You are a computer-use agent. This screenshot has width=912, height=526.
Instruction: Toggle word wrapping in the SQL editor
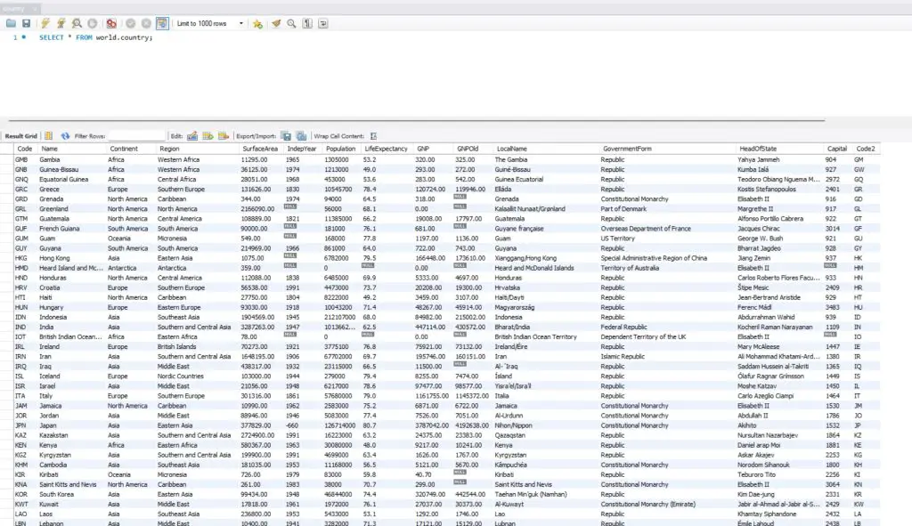pos(322,23)
